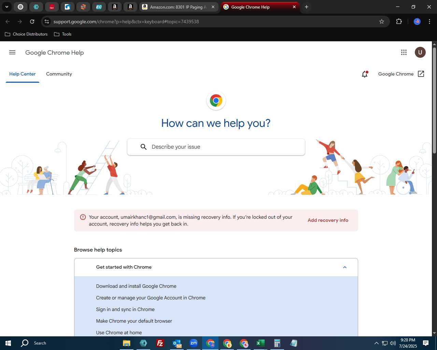Switch to the pinned EC tab
Viewport: 437px width, 350px height.
pyautogui.click(x=99, y=7)
